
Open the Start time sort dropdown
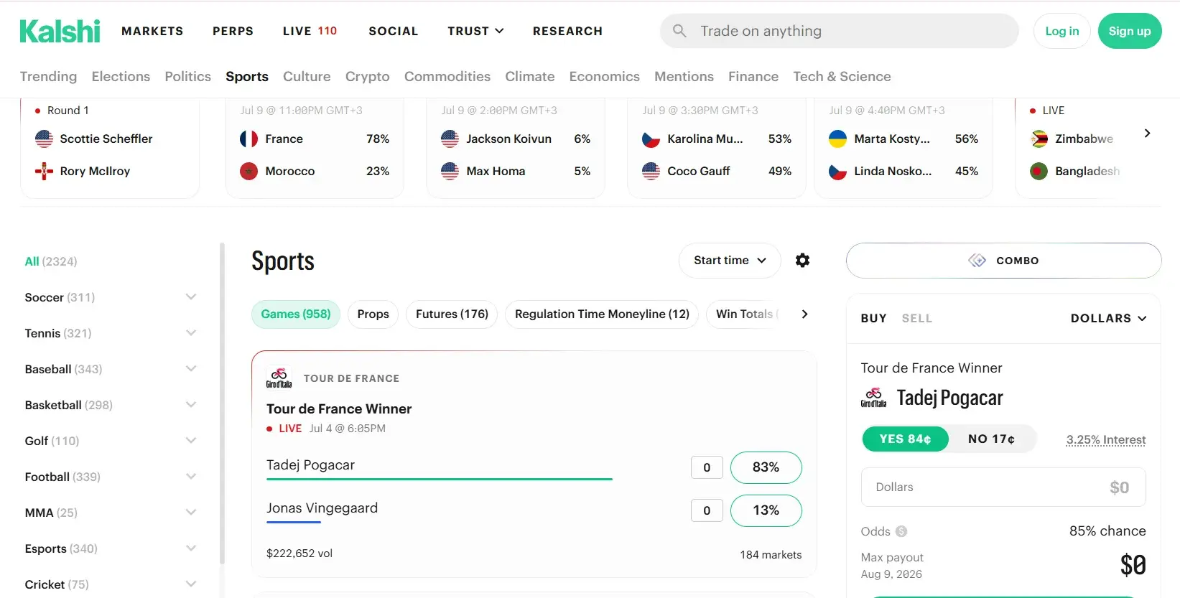coord(730,261)
